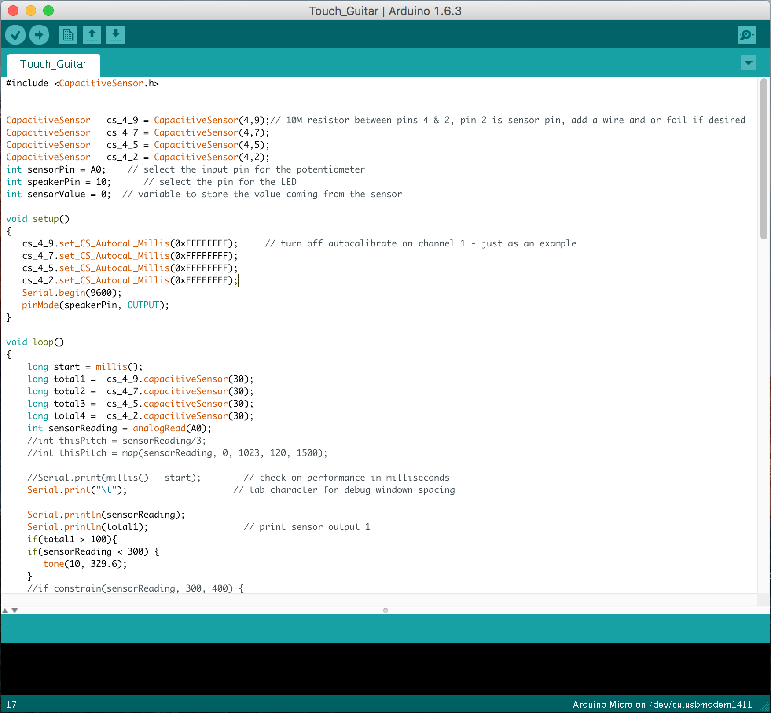The height and width of the screenshot is (713, 771).
Task: Open the tab options dropdown arrow
Action: (749, 63)
